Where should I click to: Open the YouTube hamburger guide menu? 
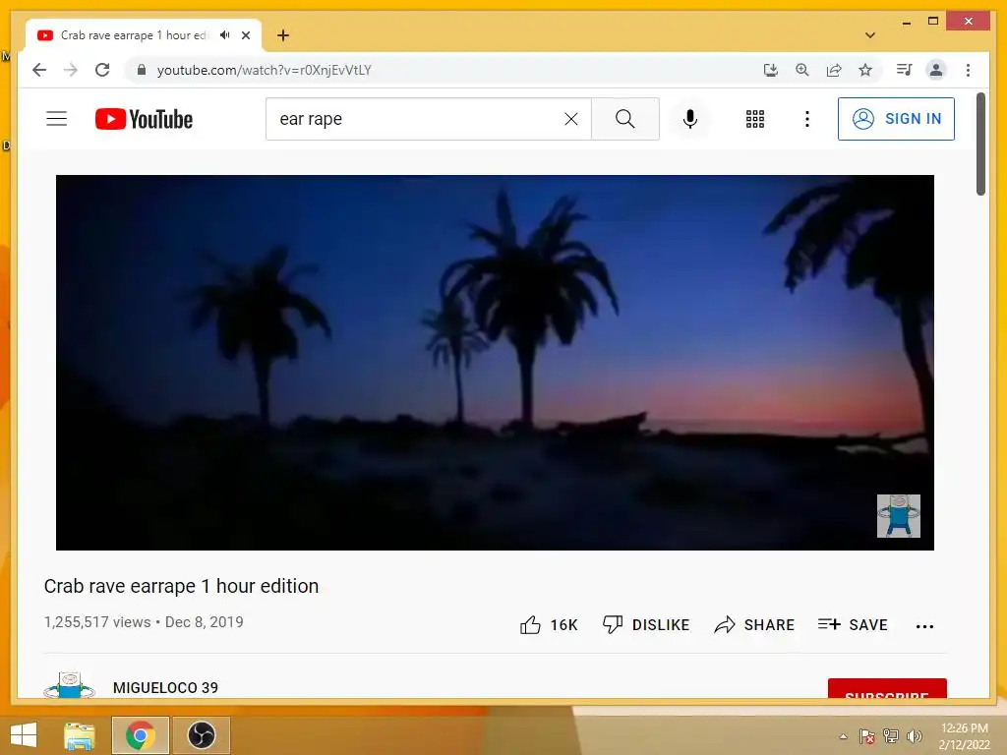click(x=56, y=119)
